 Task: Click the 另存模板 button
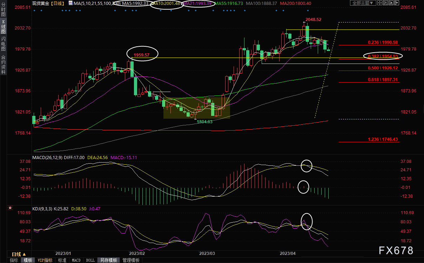(x=108, y=260)
